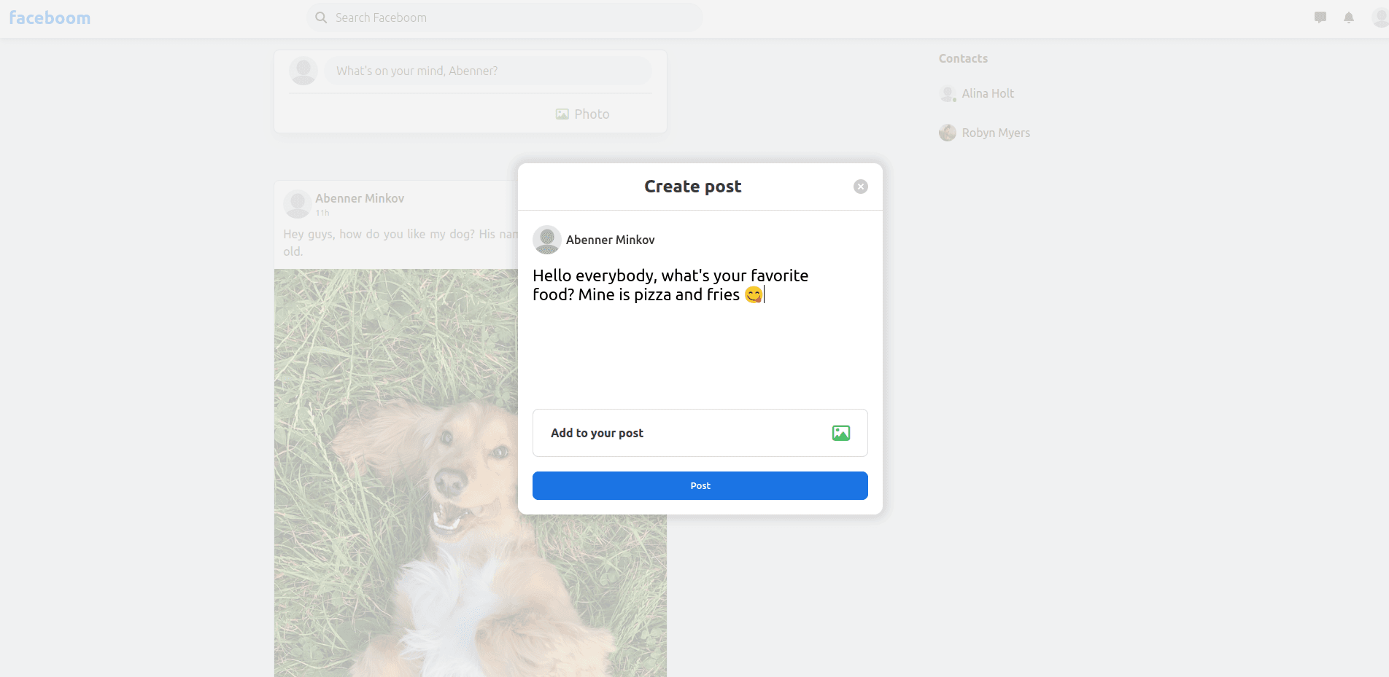This screenshot has height=677, width=1389.
Task: Click Abenner Minkov's avatar on feed post
Action: [x=298, y=204]
